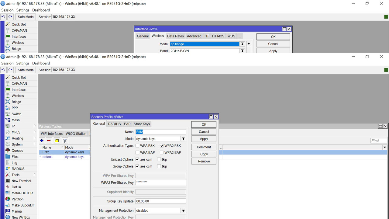
Task: Enable the WPA PSK authentication checkbox
Action: (137, 146)
